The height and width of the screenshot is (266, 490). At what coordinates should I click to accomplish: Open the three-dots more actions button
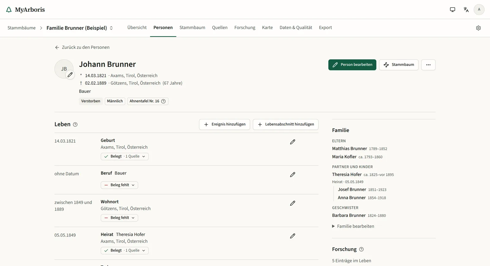428,65
